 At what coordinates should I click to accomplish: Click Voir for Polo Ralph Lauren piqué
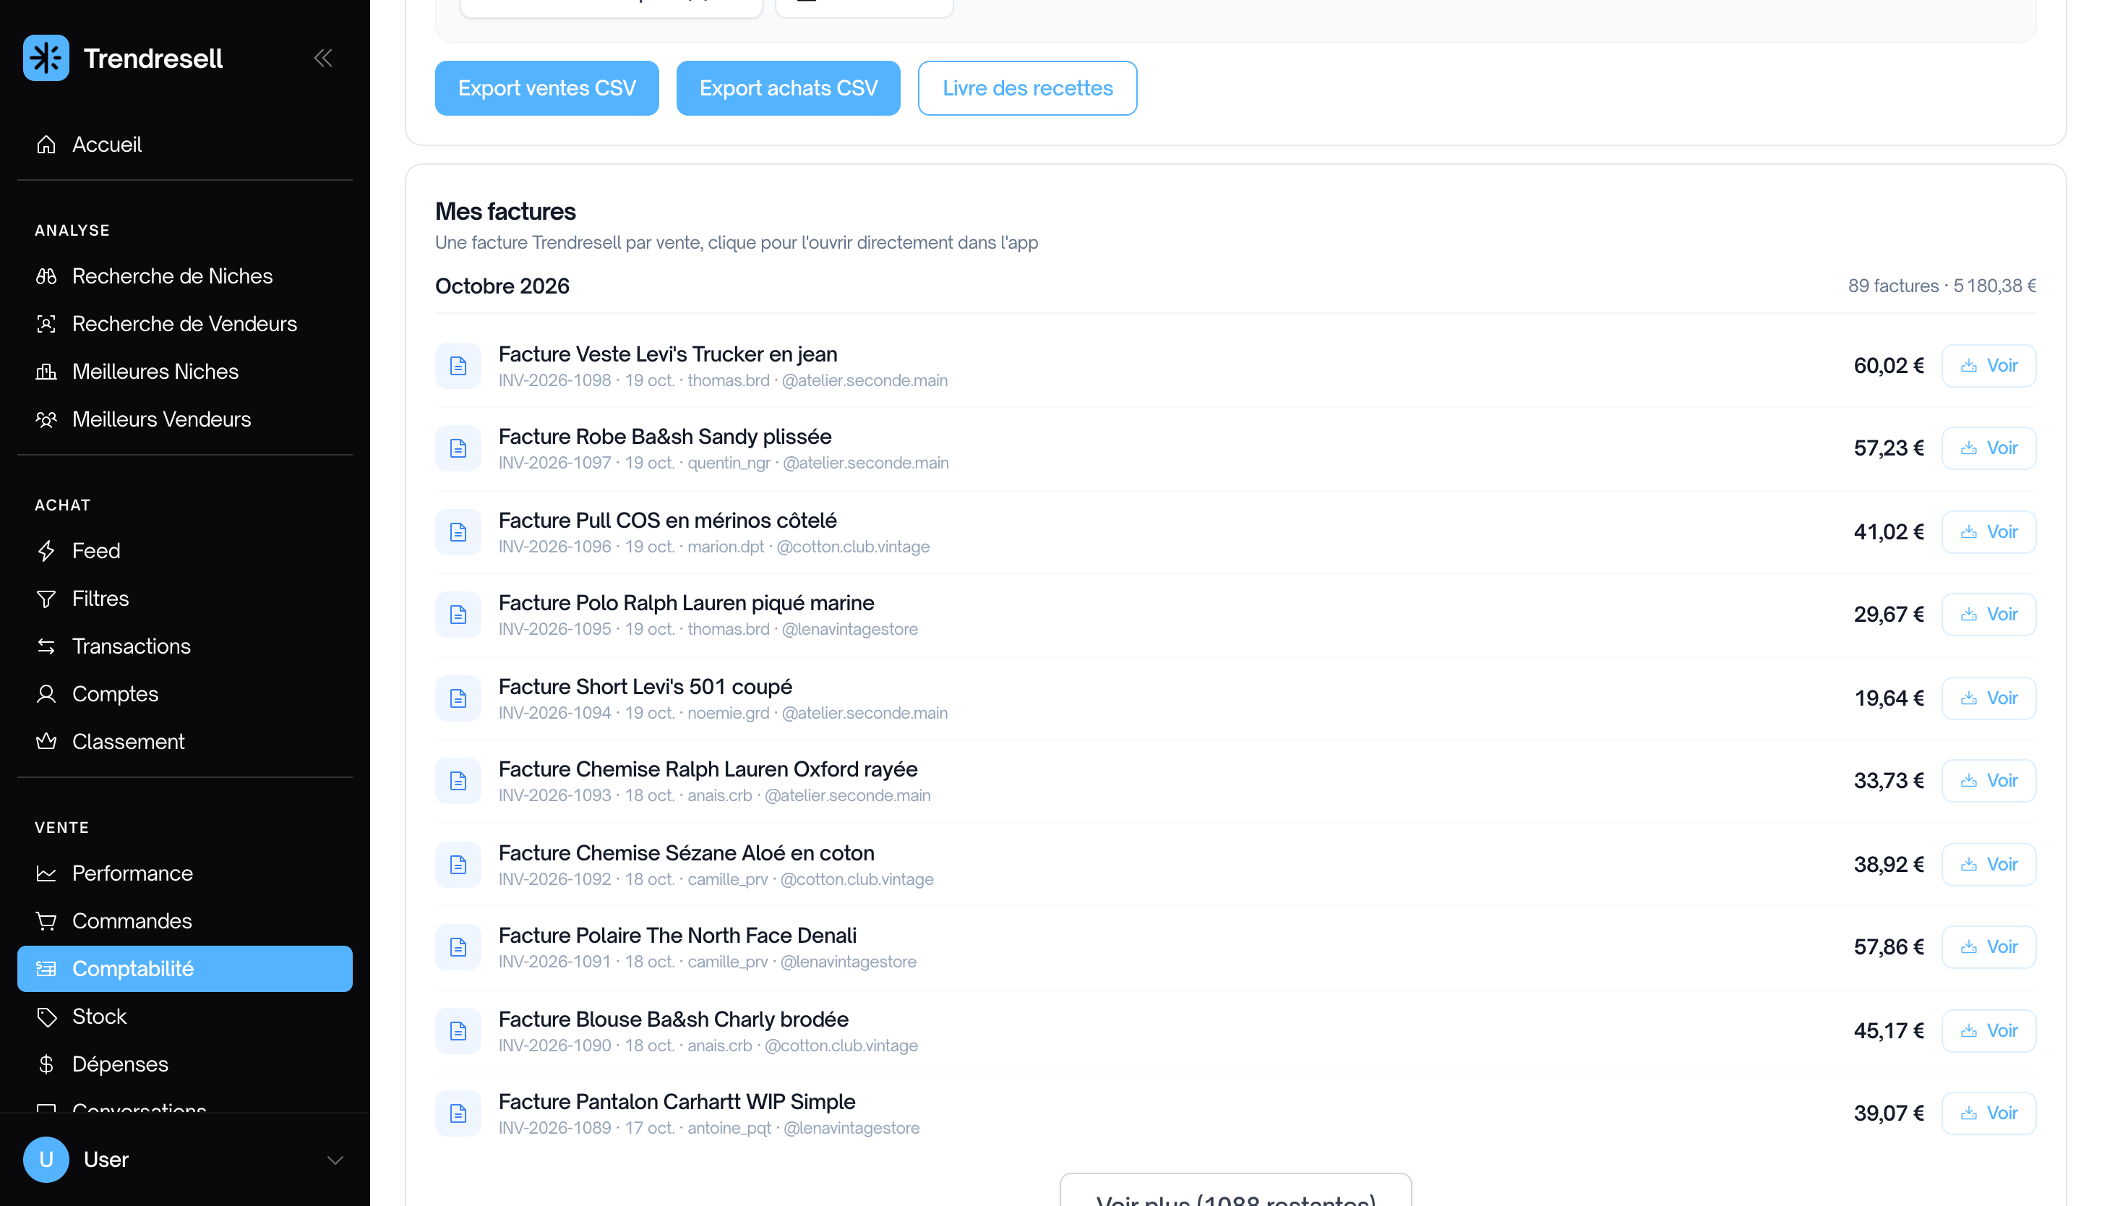1989,615
